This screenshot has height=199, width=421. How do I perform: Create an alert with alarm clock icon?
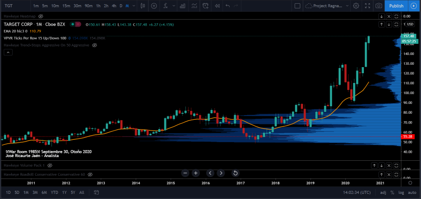coord(205,6)
